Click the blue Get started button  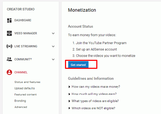(78, 65)
